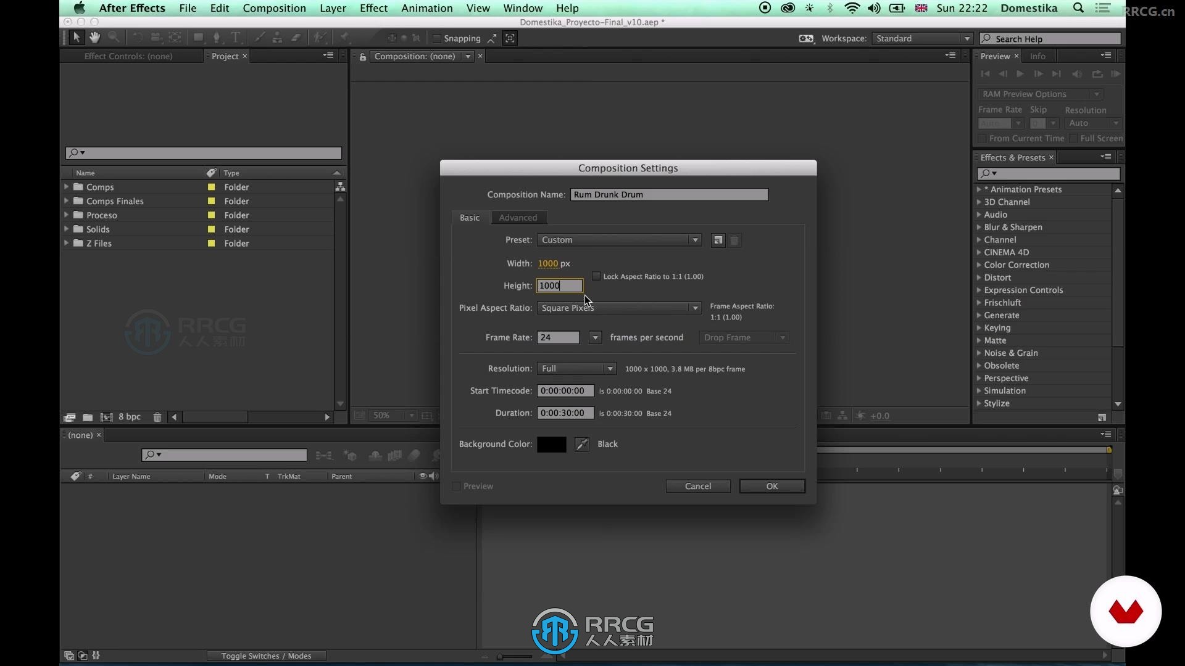
Task: Pick background color with eyedropper
Action: (x=582, y=444)
